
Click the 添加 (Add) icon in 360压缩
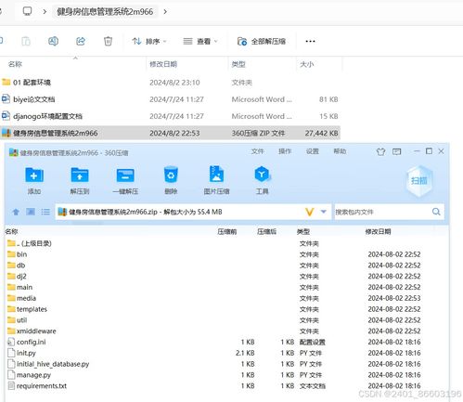pos(34,175)
